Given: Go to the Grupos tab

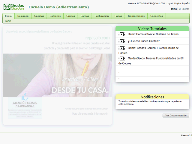Looking at the screenshot, I should (70, 16).
